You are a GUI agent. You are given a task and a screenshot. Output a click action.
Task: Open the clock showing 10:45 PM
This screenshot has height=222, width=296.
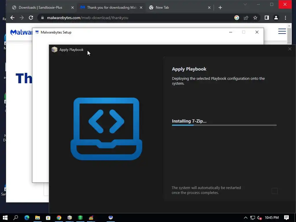point(272,218)
